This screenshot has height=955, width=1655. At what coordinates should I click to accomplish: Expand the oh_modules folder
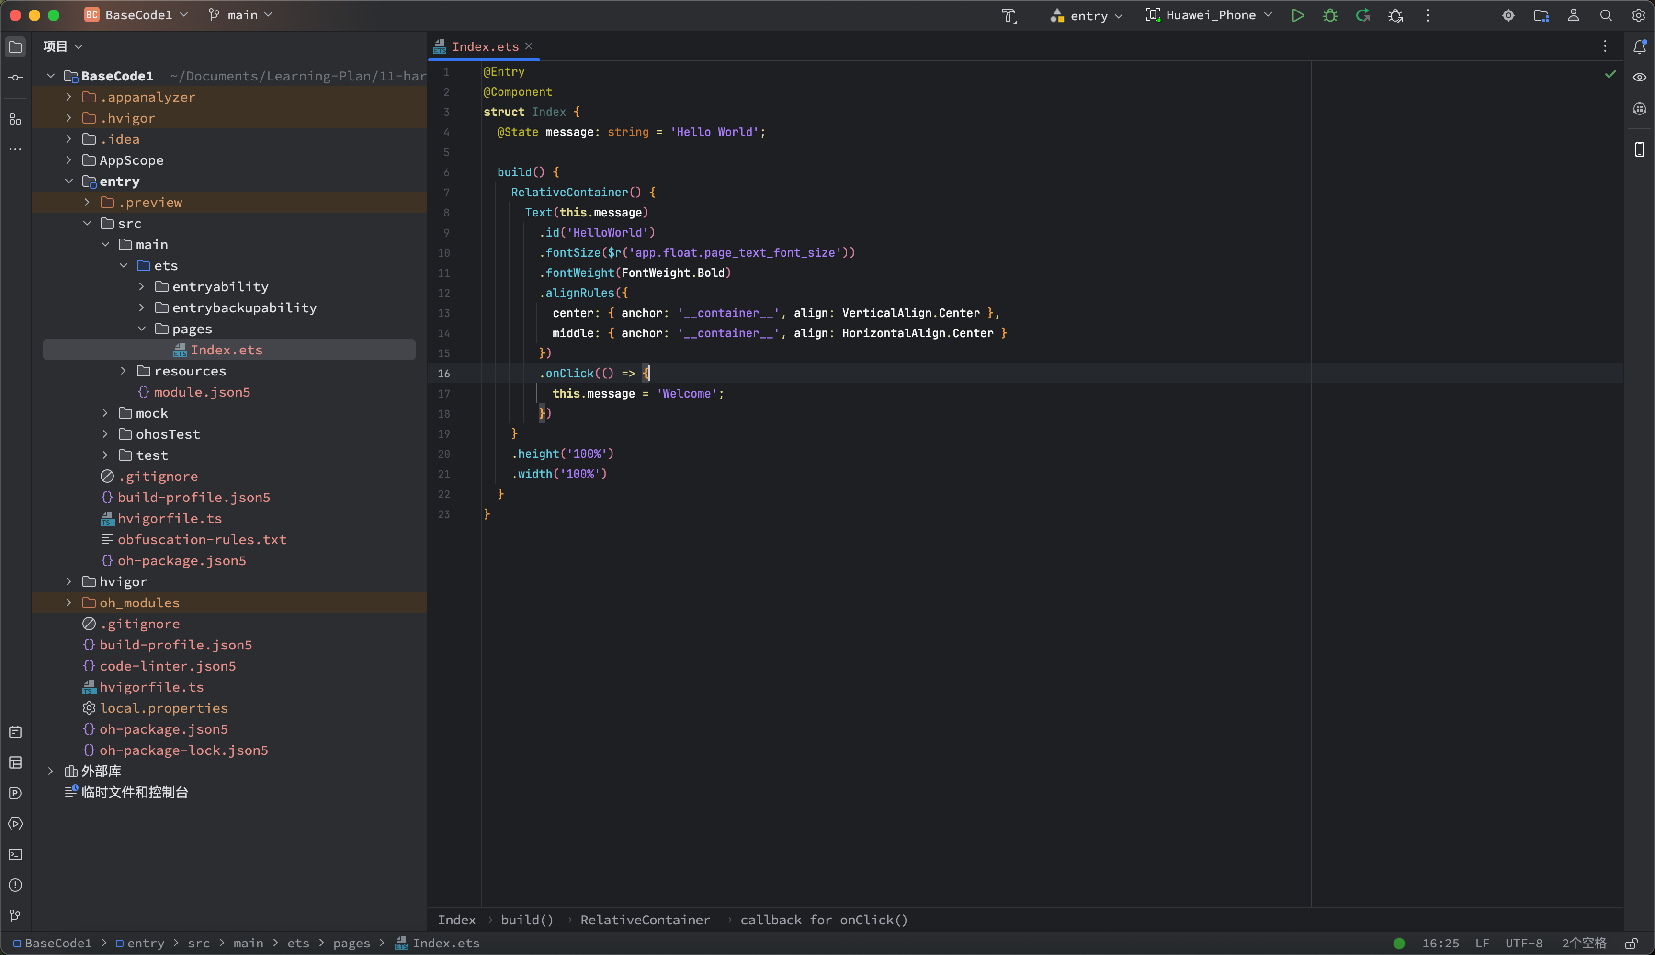[69, 602]
